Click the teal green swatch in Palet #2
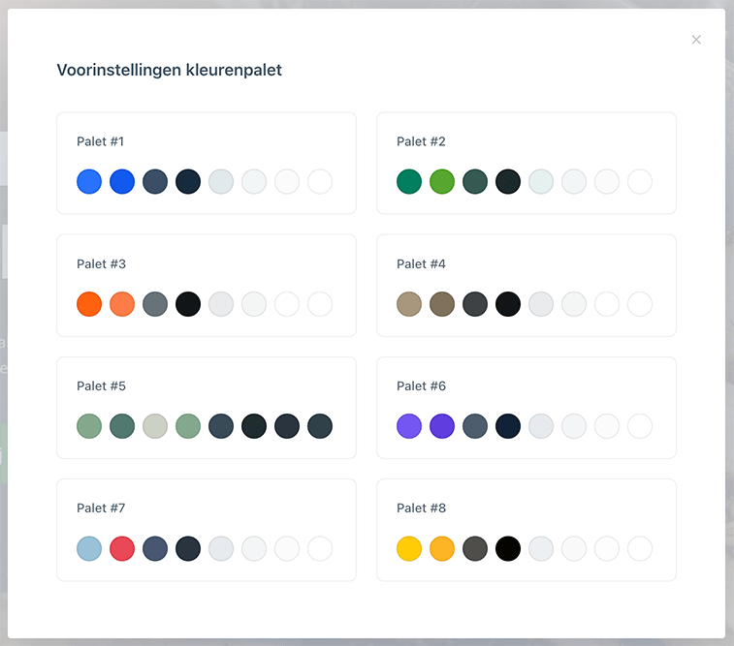 point(409,182)
